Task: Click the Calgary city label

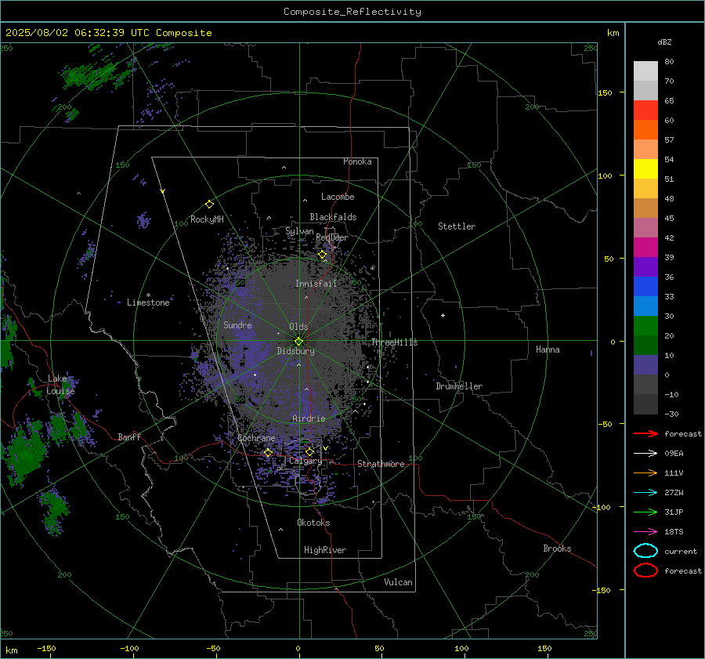Action: (305, 461)
